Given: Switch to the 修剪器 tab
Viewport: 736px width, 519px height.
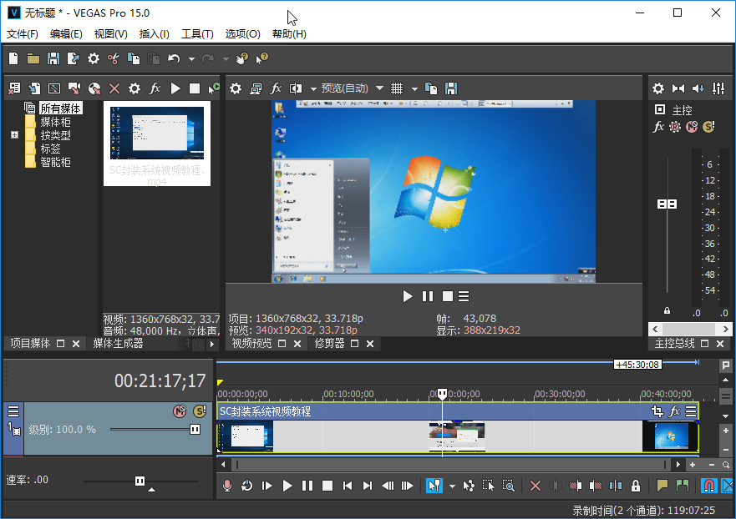Looking at the screenshot, I should click(x=329, y=343).
